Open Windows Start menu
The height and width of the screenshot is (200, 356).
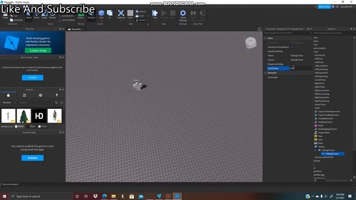(x=4, y=196)
